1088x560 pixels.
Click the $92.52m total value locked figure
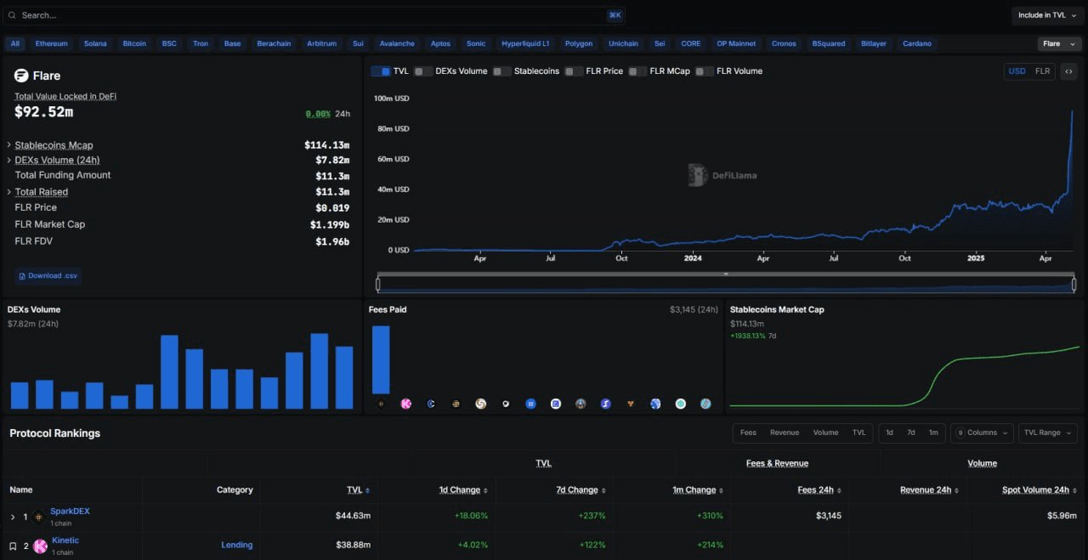(43, 112)
